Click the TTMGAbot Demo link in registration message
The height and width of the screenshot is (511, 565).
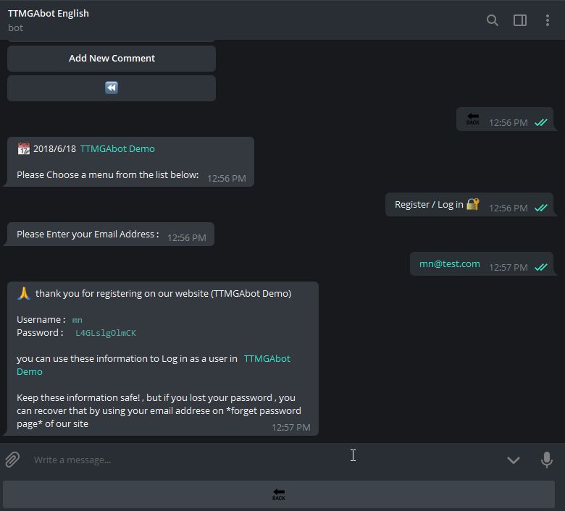[267, 359]
